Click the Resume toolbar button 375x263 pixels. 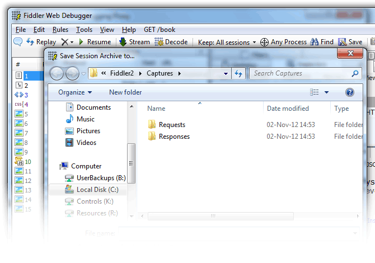95,42
